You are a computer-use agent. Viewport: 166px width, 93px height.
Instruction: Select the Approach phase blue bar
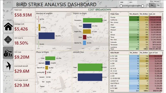point(47,63)
